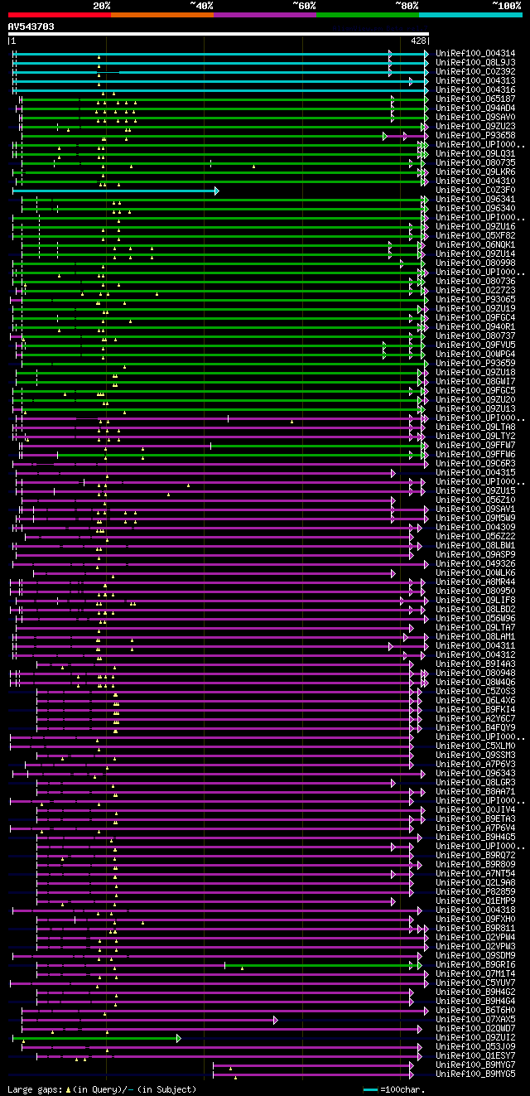Select the UniRef100_Q7M1T4 row label

476,974
